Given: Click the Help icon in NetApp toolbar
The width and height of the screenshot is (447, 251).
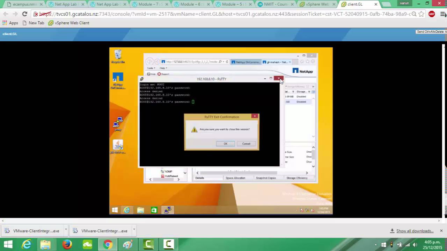Looking at the screenshot, I should [151, 74].
